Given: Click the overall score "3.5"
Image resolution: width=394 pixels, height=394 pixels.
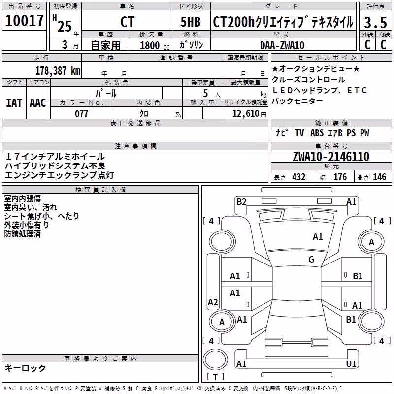Looking at the screenshot, I should [x=375, y=23].
